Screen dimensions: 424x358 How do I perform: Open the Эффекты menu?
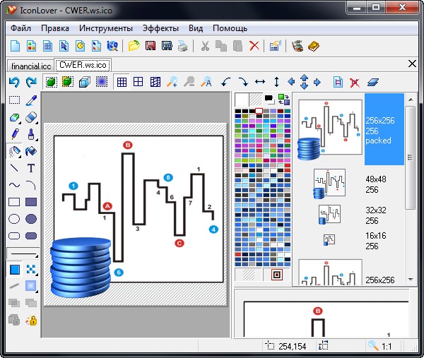pyautogui.click(x=160, y=28)
